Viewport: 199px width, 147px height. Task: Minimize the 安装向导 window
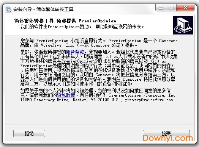[x=161, y=8]
